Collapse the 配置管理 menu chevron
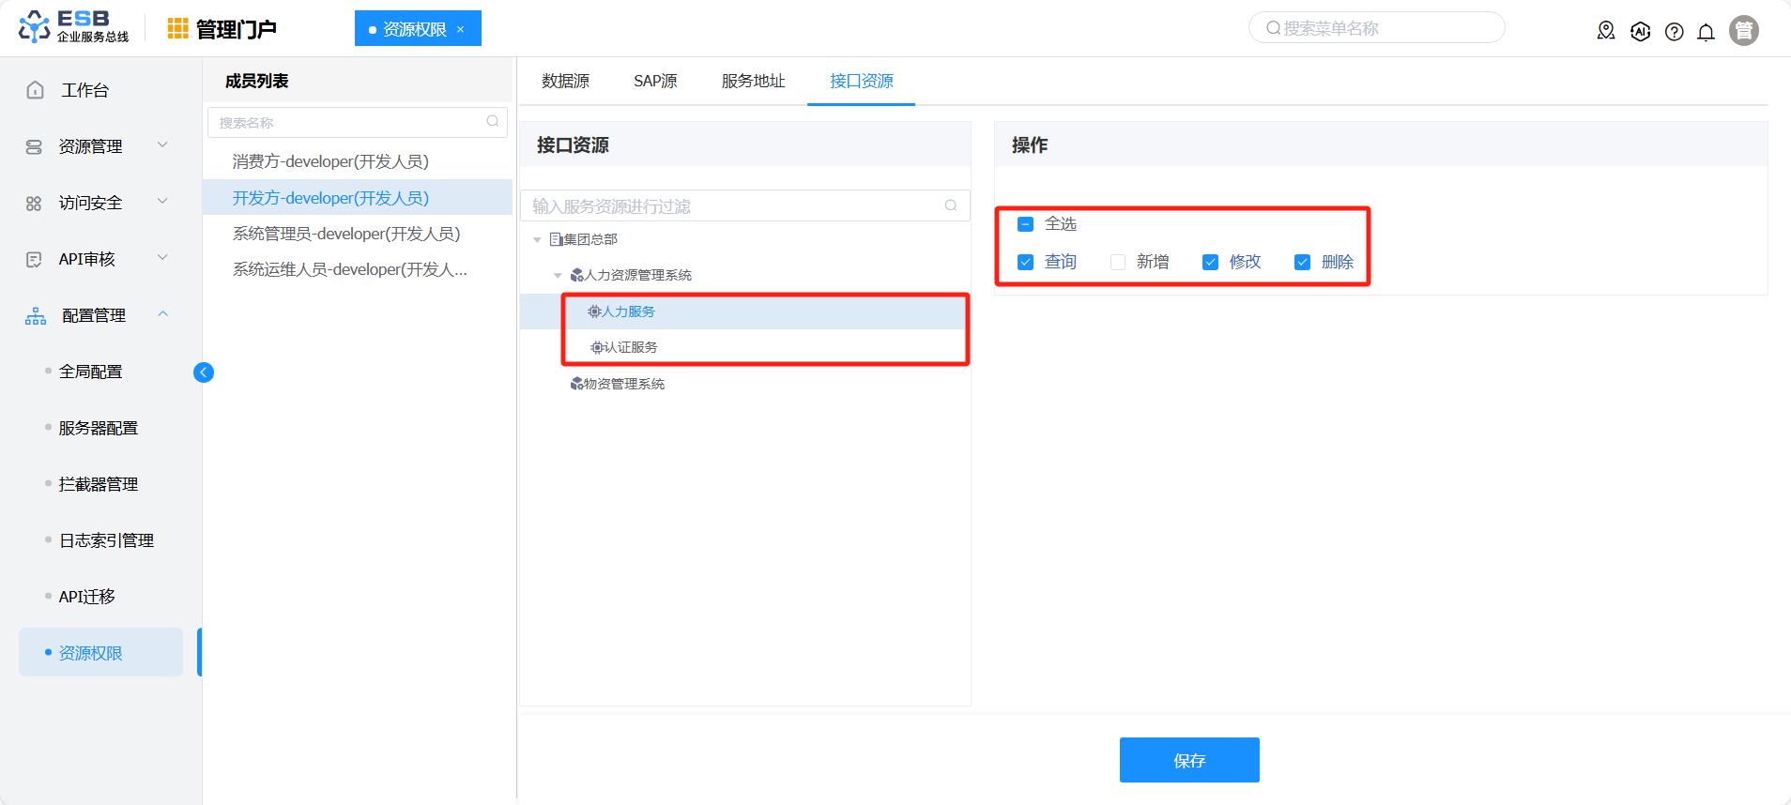Viewport: 1791px width, 805px height. [x=163, y=314]
